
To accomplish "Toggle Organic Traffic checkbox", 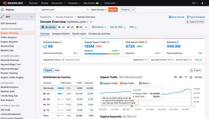I will (x=101, y=83).
